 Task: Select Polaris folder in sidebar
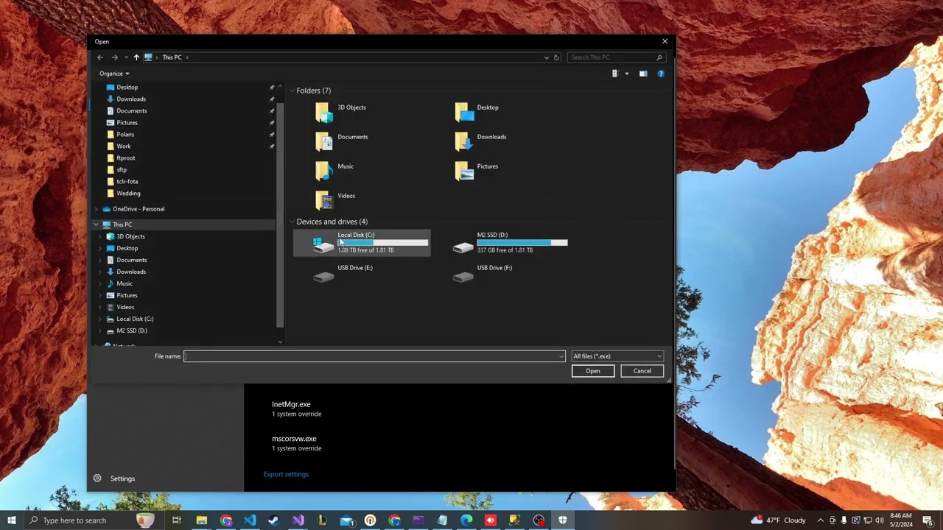point(125,134)
